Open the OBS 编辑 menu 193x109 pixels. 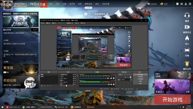[48, 23]
